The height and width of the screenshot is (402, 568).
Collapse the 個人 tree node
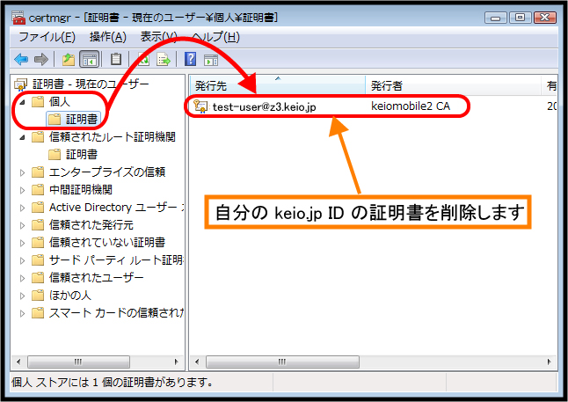click(24, 102)
